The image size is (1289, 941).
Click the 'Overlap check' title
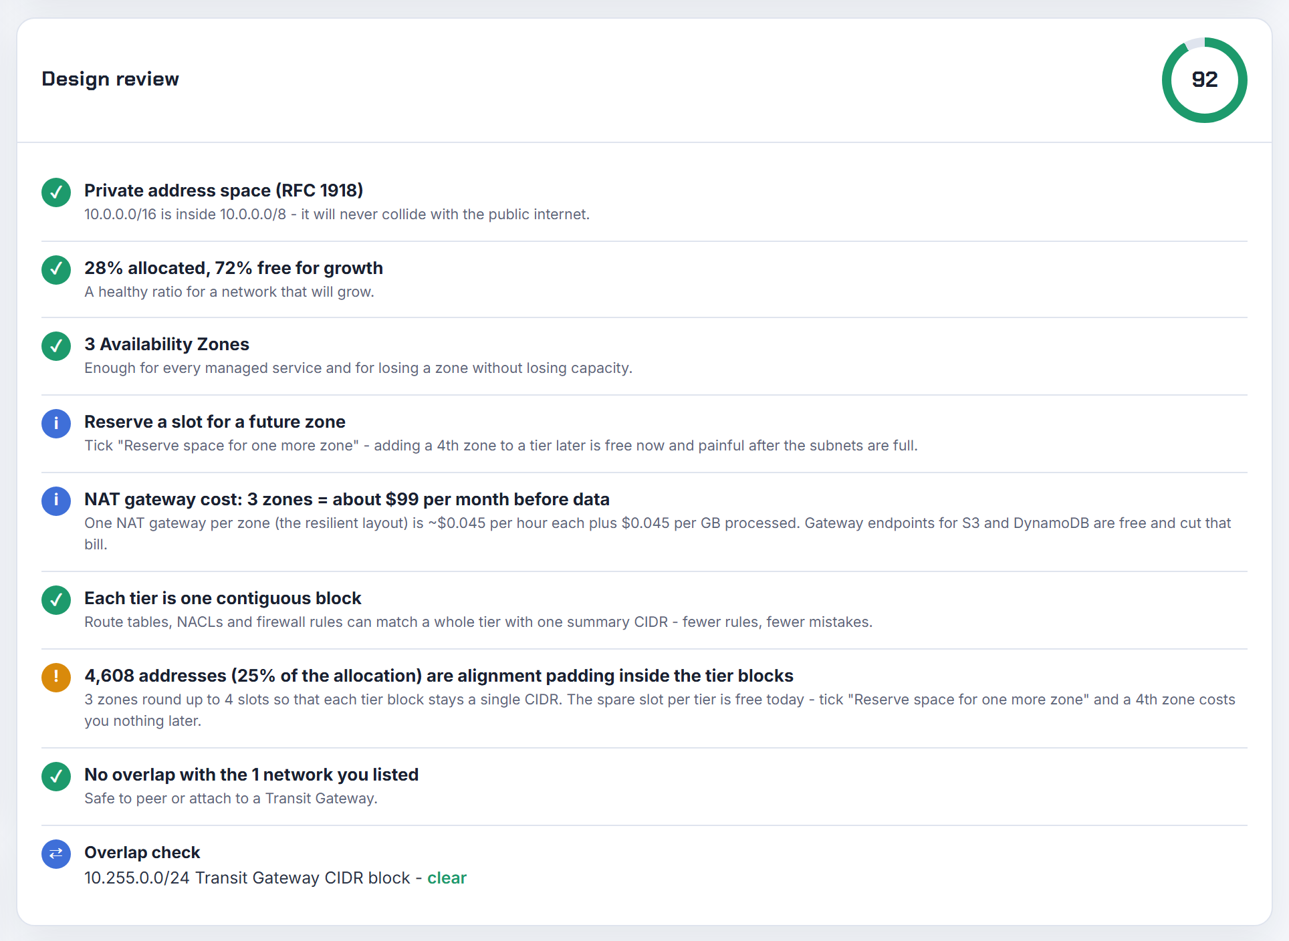pyautogui.click(x=142, y=852)
